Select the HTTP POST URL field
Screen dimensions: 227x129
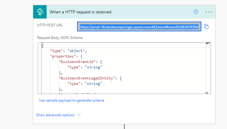(x=139, y=27)
